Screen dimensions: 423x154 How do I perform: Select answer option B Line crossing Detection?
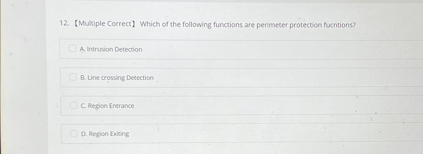pyautogui.click(x=117, y=77)
